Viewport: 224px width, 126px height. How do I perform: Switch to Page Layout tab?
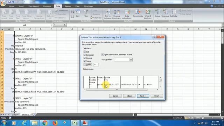(x=34, y=6)
